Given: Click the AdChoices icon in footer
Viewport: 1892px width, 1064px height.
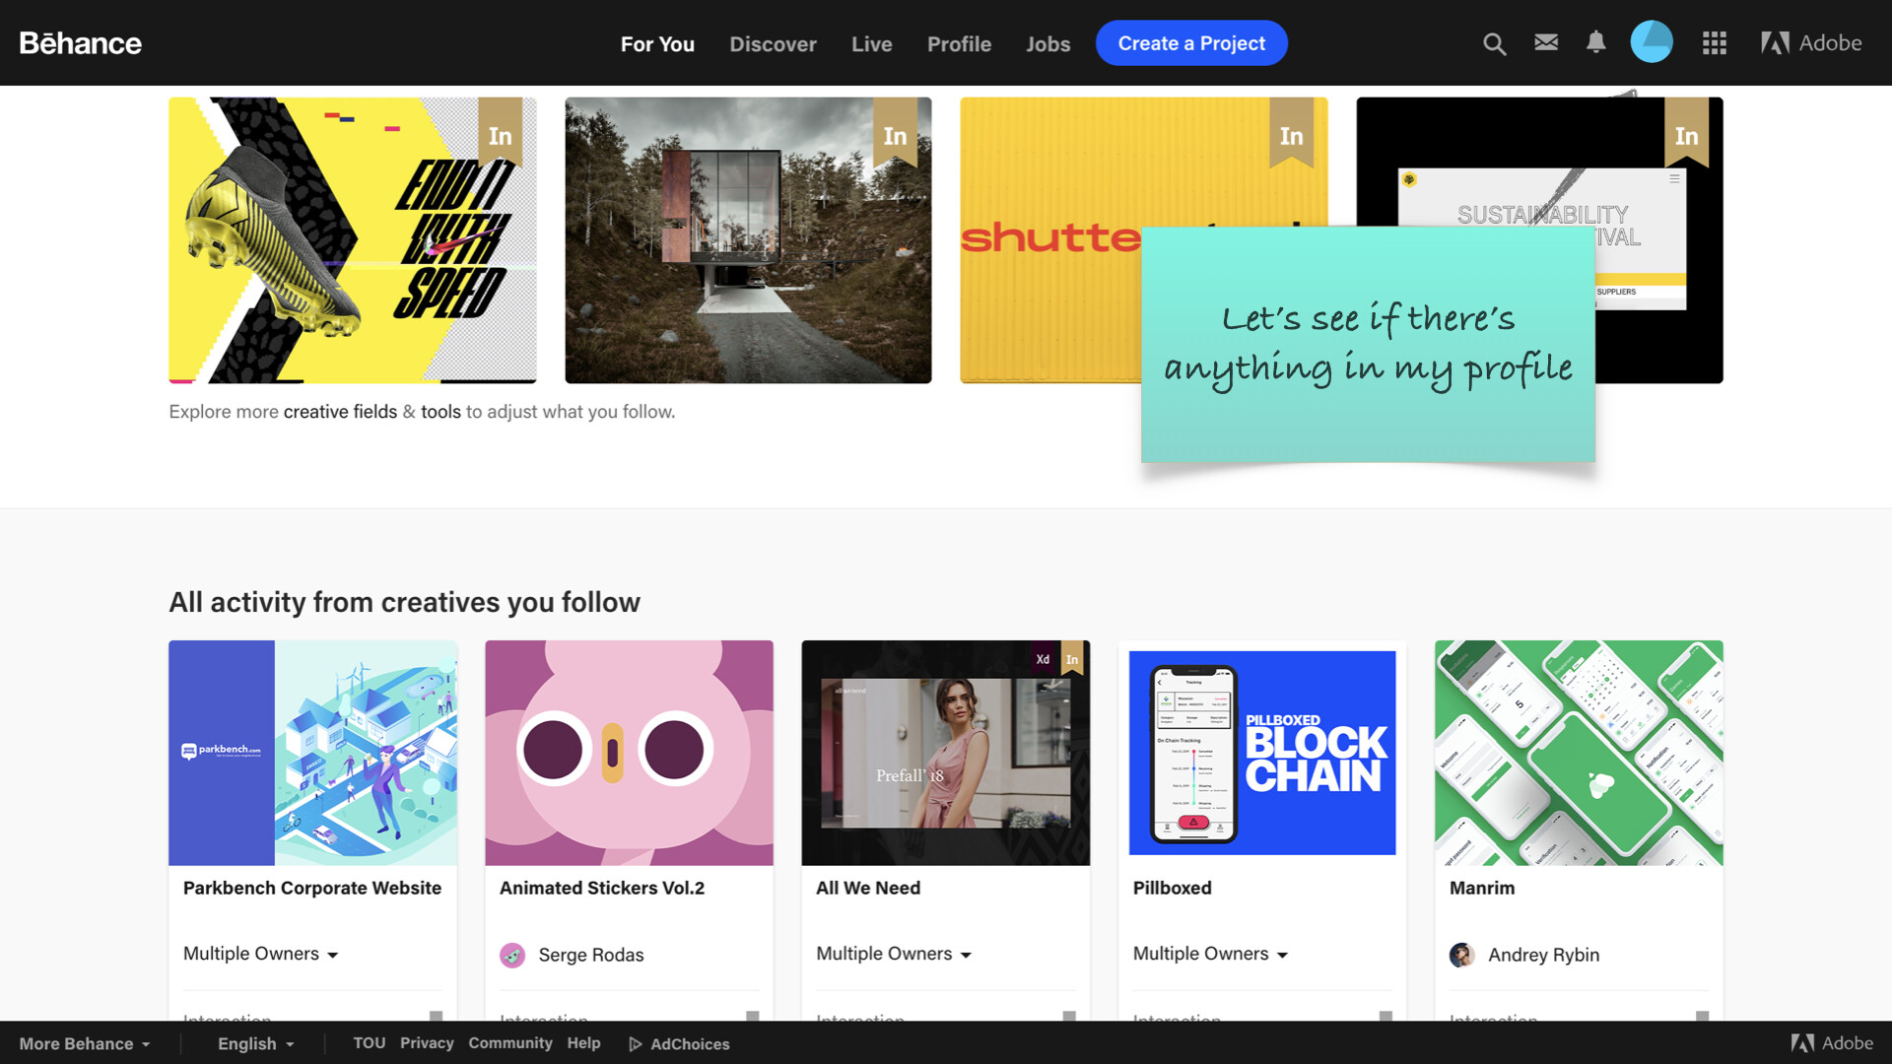Looking at the screenshot, I should pyautogui.click(x=636, y=1044).
